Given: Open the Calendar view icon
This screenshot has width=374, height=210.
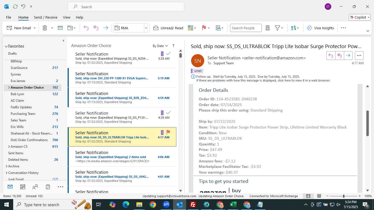Looking at the screenshot, I should [x=23, y=187].
